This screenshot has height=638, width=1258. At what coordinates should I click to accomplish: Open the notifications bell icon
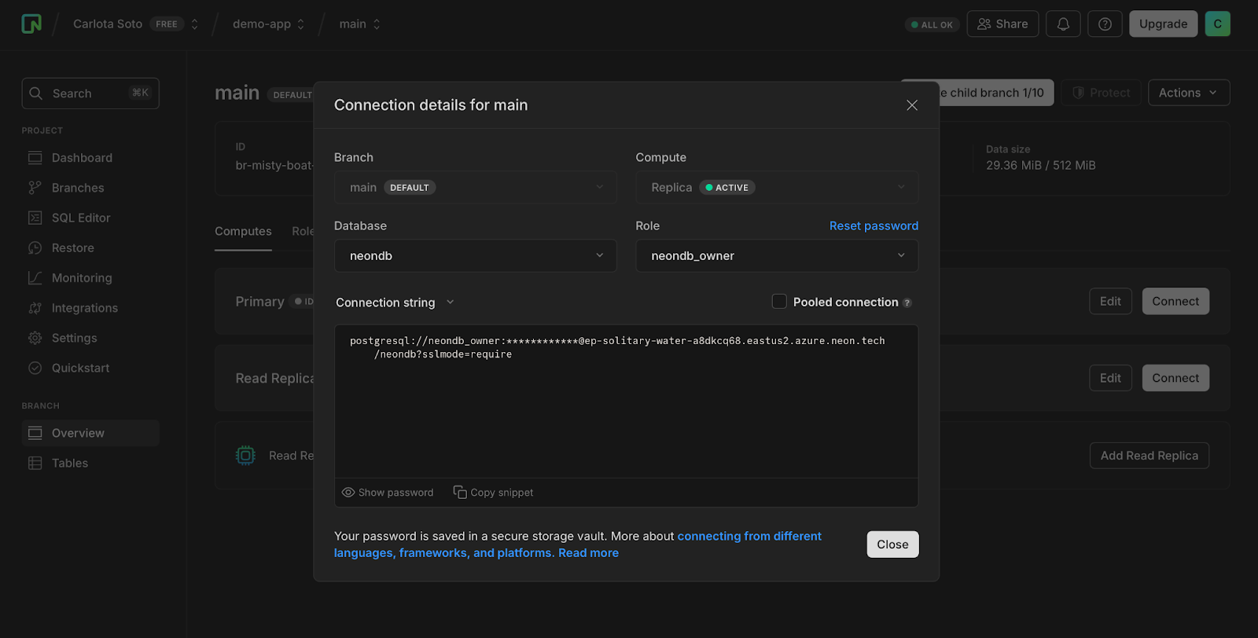pyautogui.click(x=1063, y=24)
